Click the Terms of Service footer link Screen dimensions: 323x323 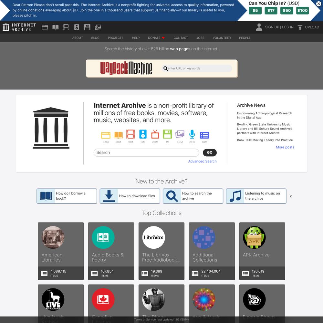[x=161, y=319]
